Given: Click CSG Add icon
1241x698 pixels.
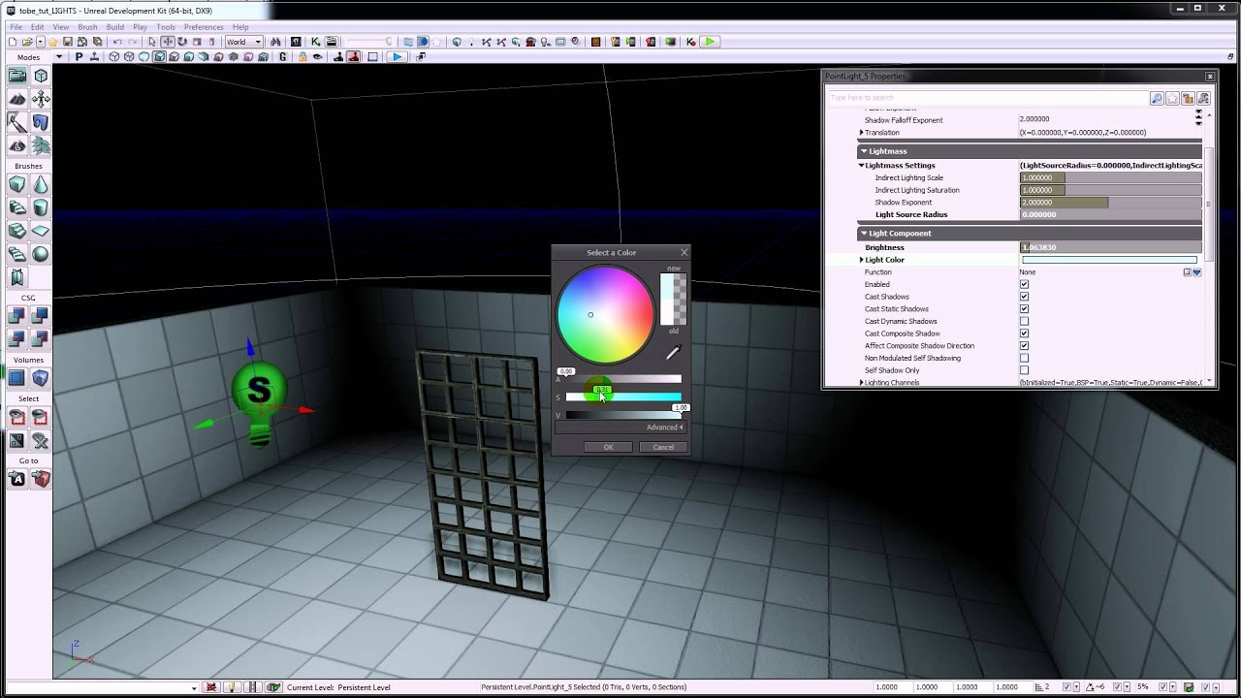Looking at the screenshot, I should point(17,315).
